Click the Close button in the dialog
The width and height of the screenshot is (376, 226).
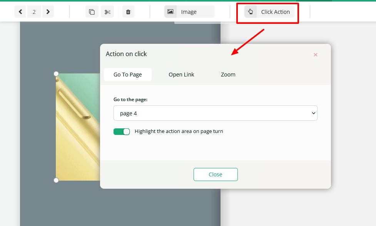click(x=216, y=174)
